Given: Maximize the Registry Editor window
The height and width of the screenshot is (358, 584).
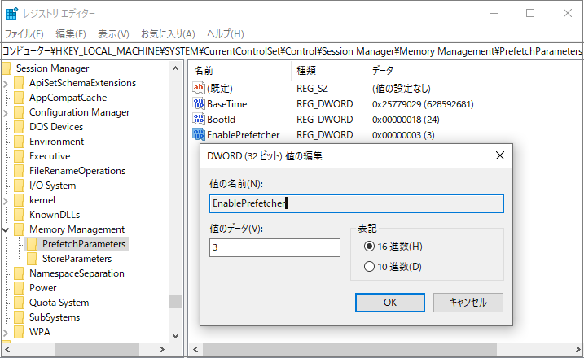Looking at the screenshot, I should (530, 13).
